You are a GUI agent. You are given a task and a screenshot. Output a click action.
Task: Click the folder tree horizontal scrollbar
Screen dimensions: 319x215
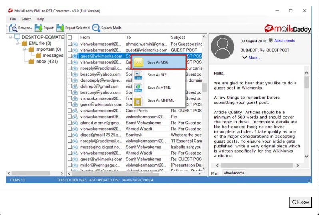click(31, 173)
